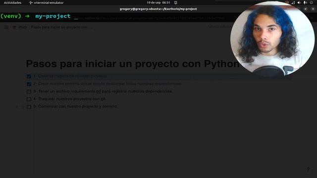Click text '3- Tener un archivo requirements.txt'

pos(103,91)
